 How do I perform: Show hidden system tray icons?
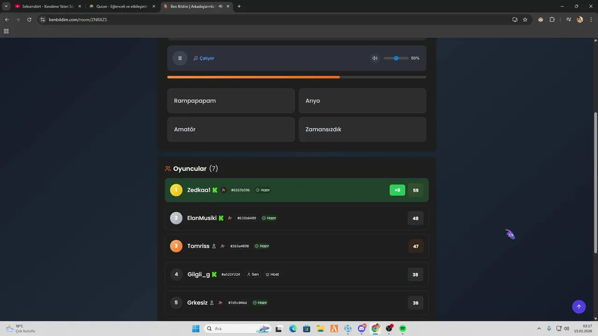pyautogui.click(x=539, y=329)
